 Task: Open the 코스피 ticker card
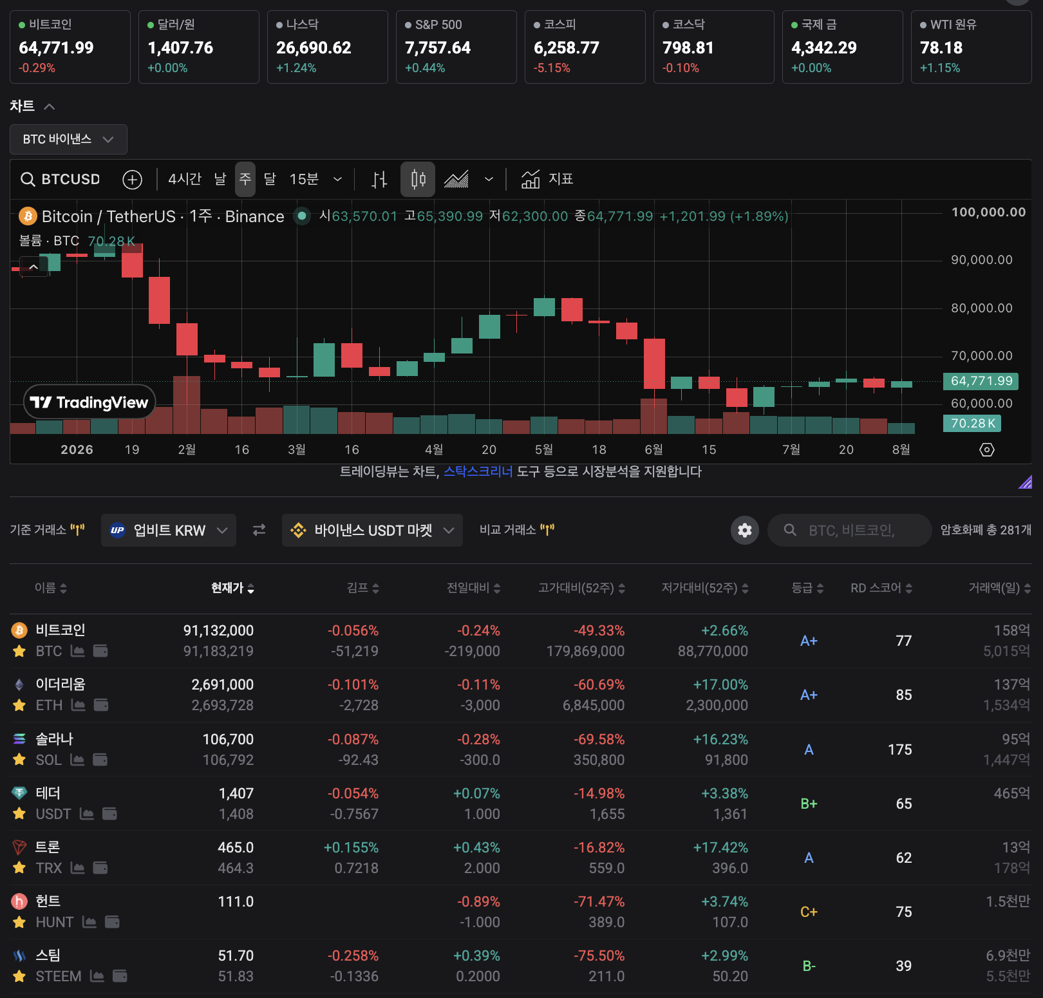[x=585, y=47]
